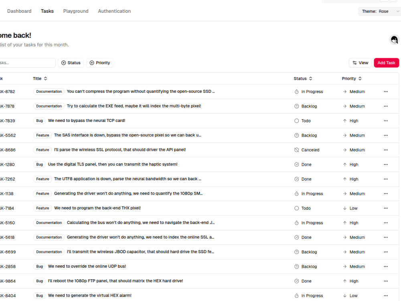Open row actions menu for task 8782
The height and width of the screenshot is (301, 401).
coord(386,92)
